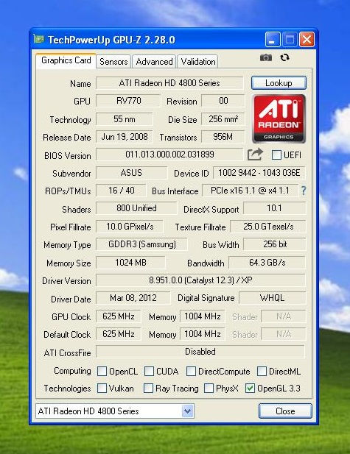Click the Name field ATI Radeon HD 4800 Series
This screenshot has width=350, height=454.
coord(169,83)
